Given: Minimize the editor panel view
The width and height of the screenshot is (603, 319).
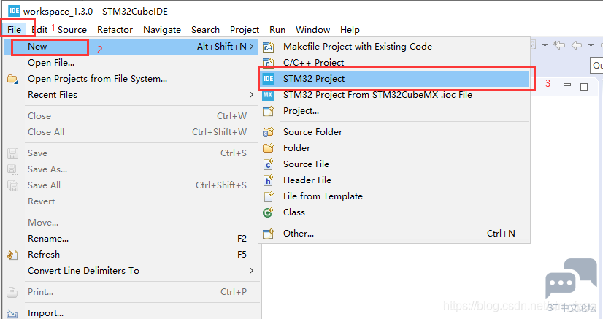Looking at the screenshot, I should coord(567,85).
